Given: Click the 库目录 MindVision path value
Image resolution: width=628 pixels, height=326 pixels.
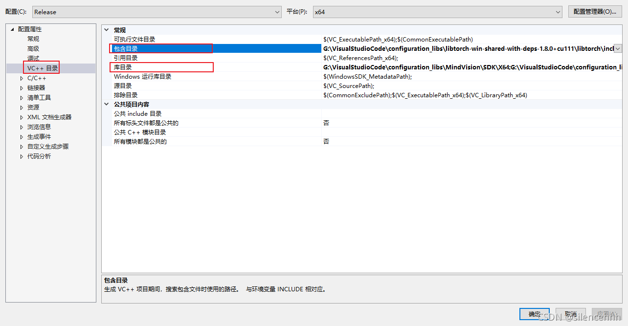Looking at the screenshot, I should click(x=472, y=67).
